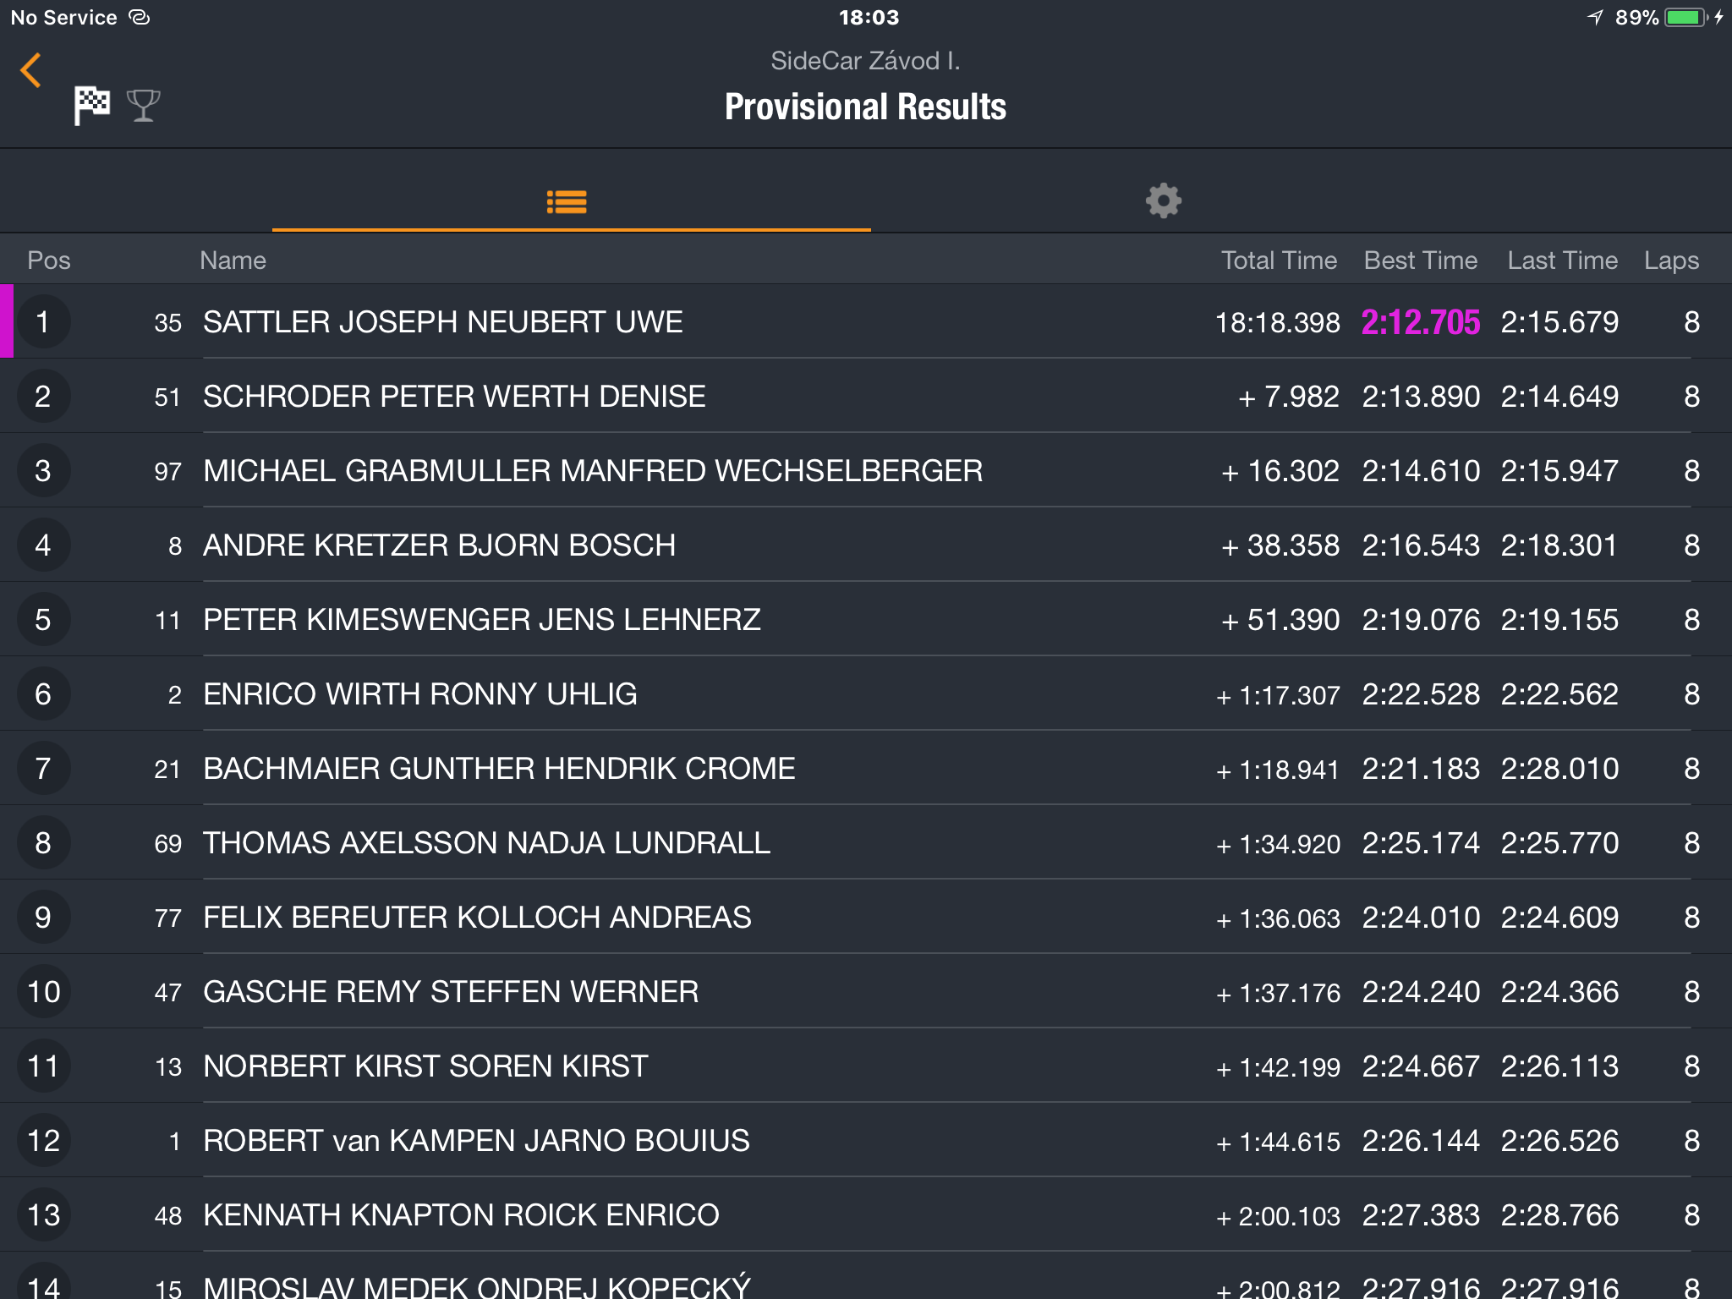The height and width of the screenshot is (1299, 1732).
Task: Open the gear settings tab
Action: tap(1164, 201)
